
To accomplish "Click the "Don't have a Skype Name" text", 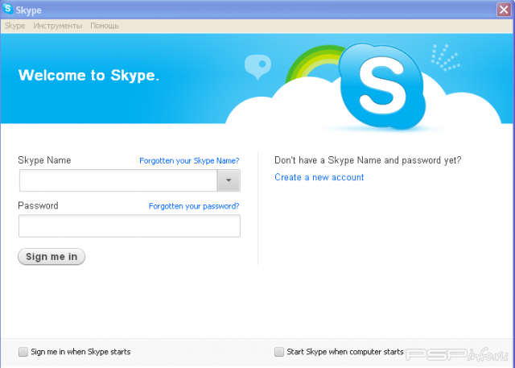I will click(x=368, y=160).
